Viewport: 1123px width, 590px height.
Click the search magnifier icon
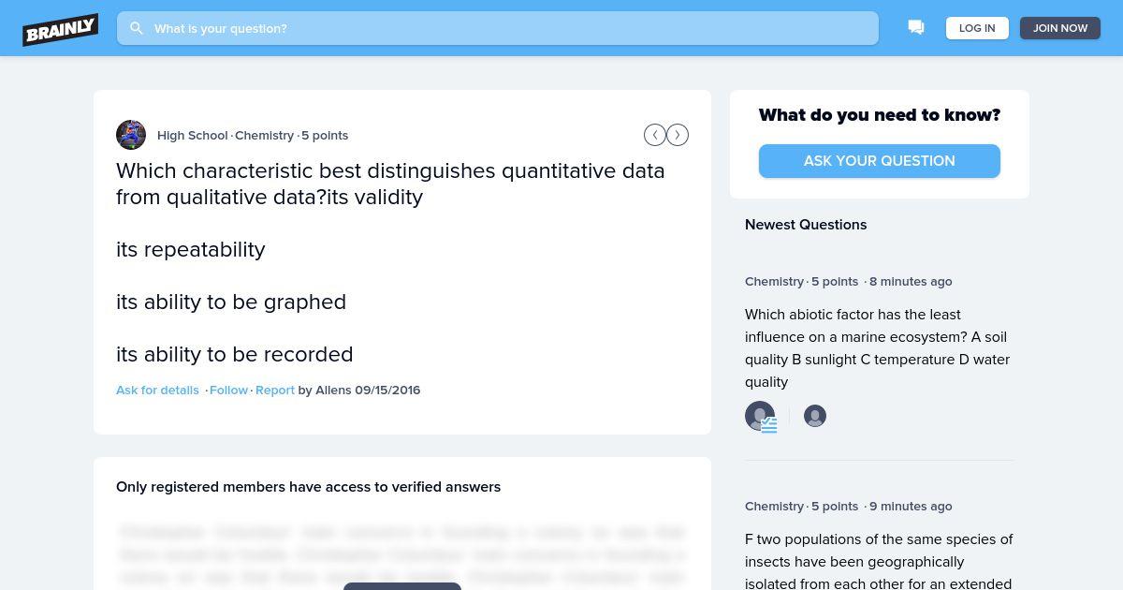click(x=137, y=28)
